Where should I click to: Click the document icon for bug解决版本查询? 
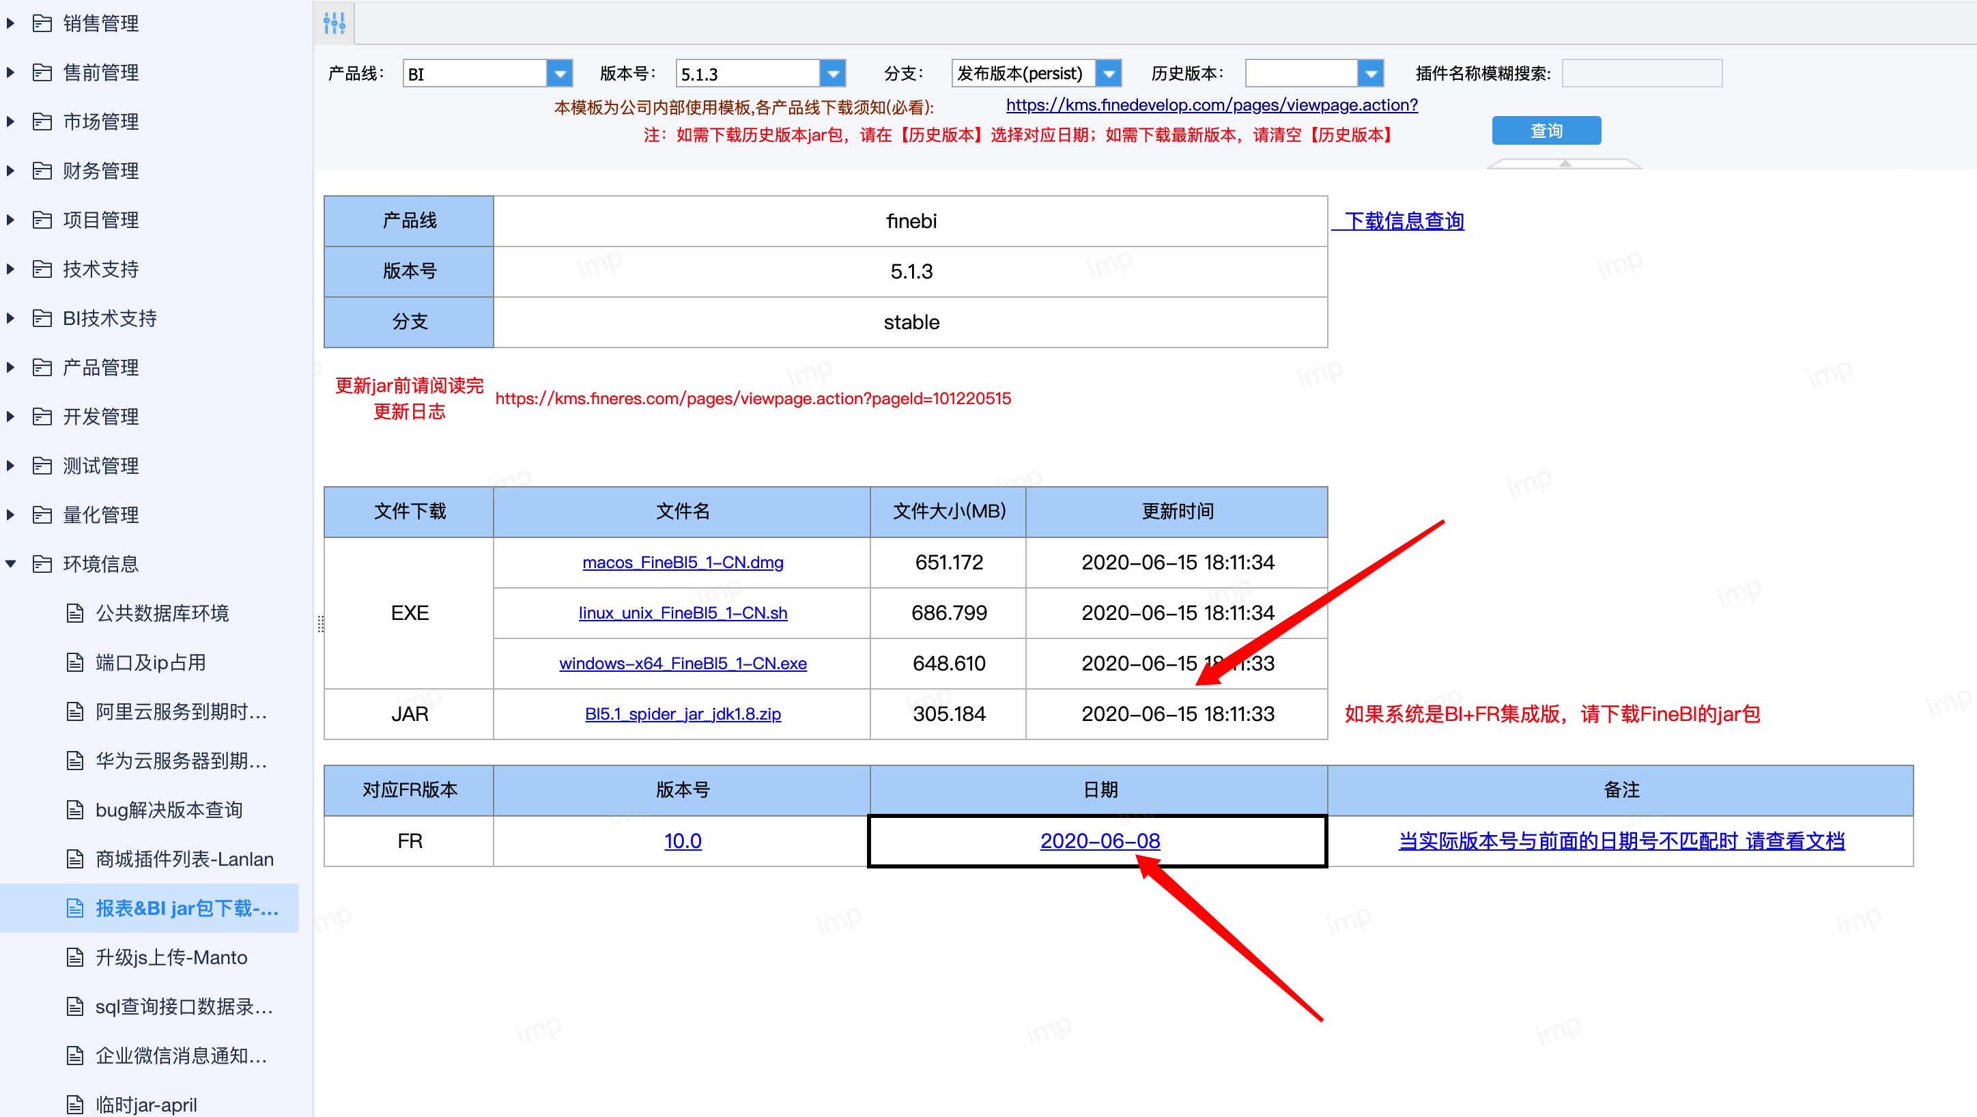[x=75, y=809]
